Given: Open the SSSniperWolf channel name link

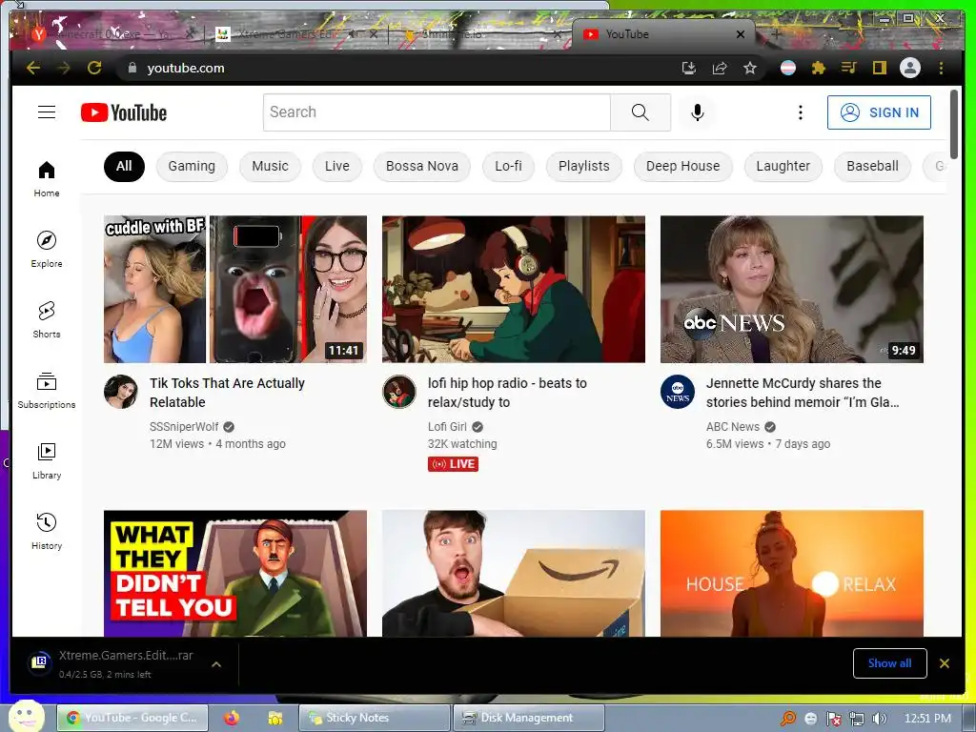Looking at the screenshot, I should (x=184, y=426).
